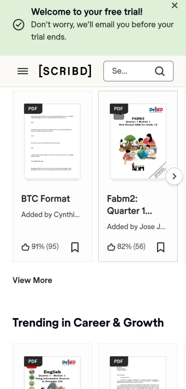This screenshot has width=186, height=389.
Task: Open the FABM2 module cover thumbnail
Action: pos(138,142)
